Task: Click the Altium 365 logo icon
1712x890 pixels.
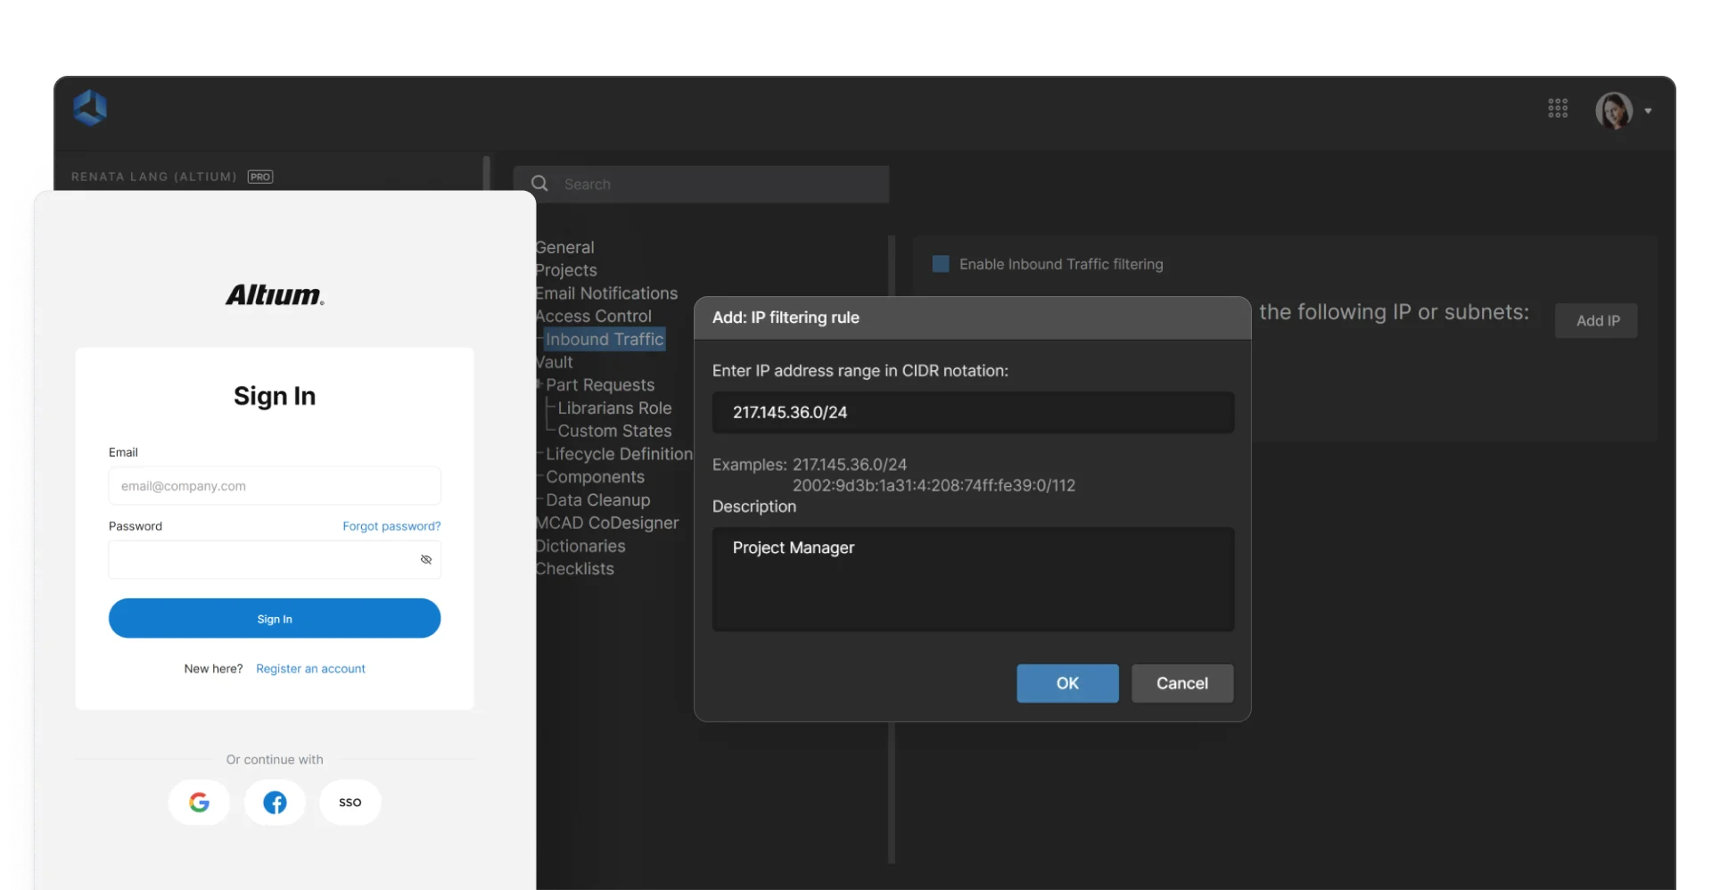Action: pos(90,108)
